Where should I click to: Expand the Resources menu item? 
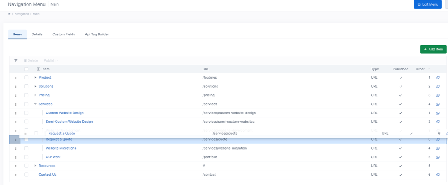[35, 166]
